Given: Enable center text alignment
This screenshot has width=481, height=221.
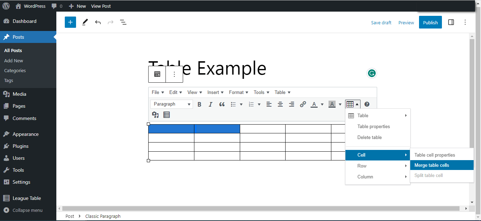Looking at the screenshot, I should 280,104.
